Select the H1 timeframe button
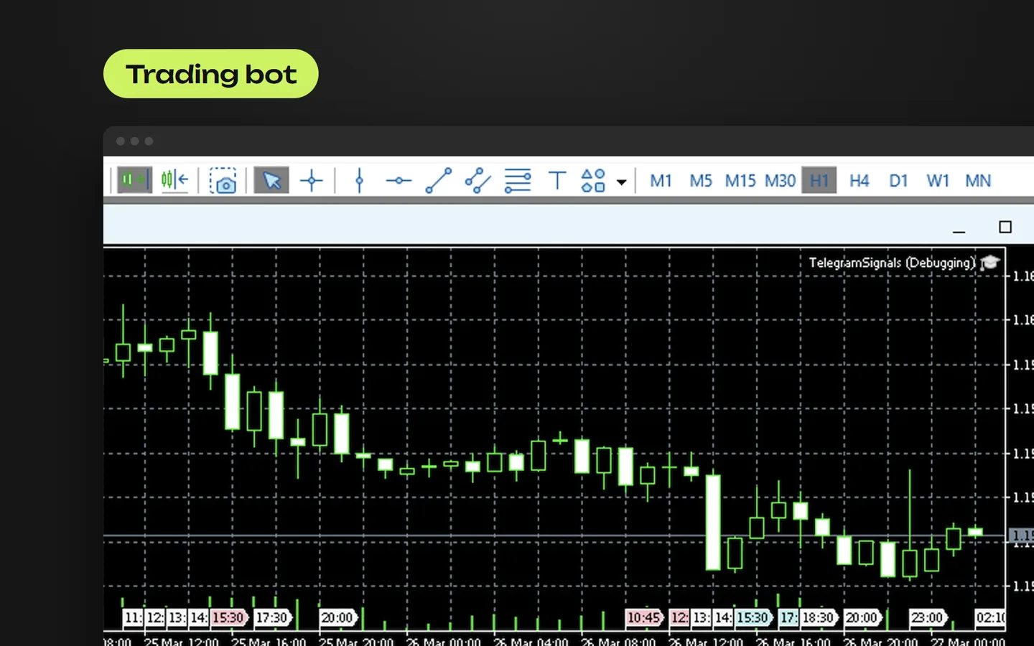 point(819,180)
